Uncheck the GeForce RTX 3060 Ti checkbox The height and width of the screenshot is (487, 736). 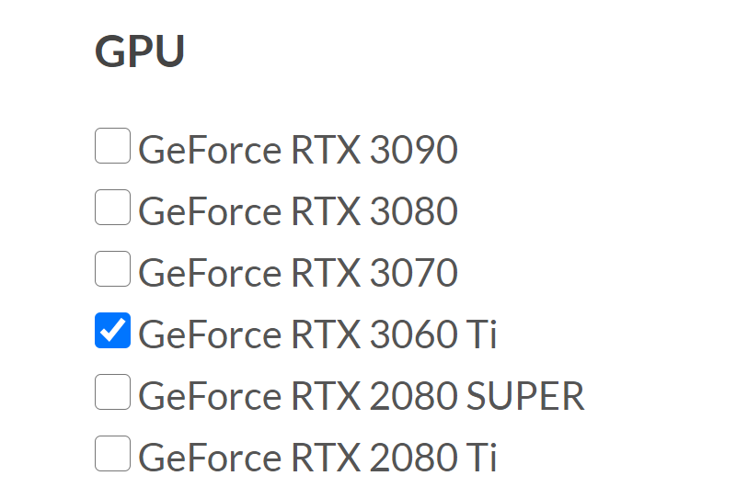point(112,332)
